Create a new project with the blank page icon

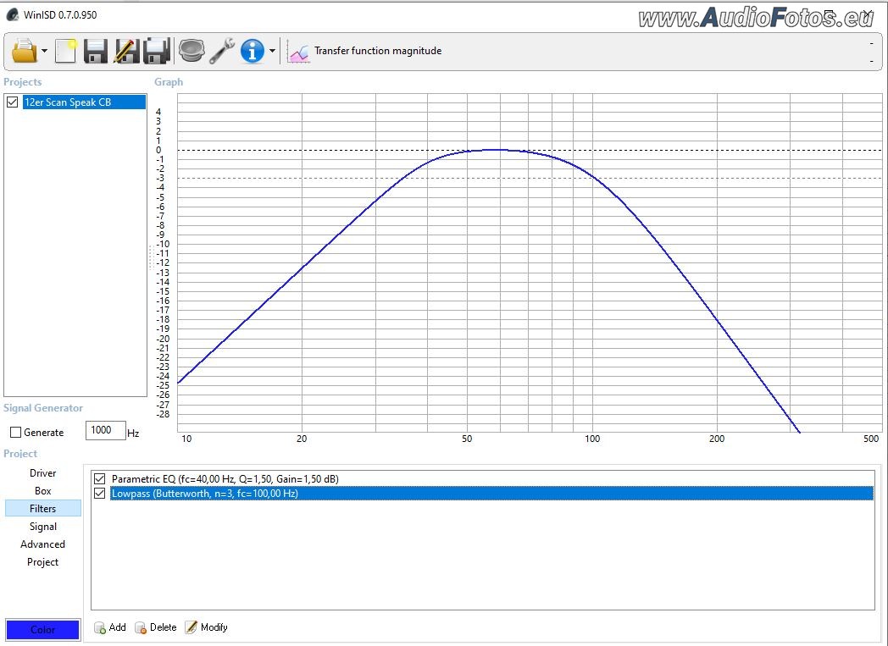[66, 51]
